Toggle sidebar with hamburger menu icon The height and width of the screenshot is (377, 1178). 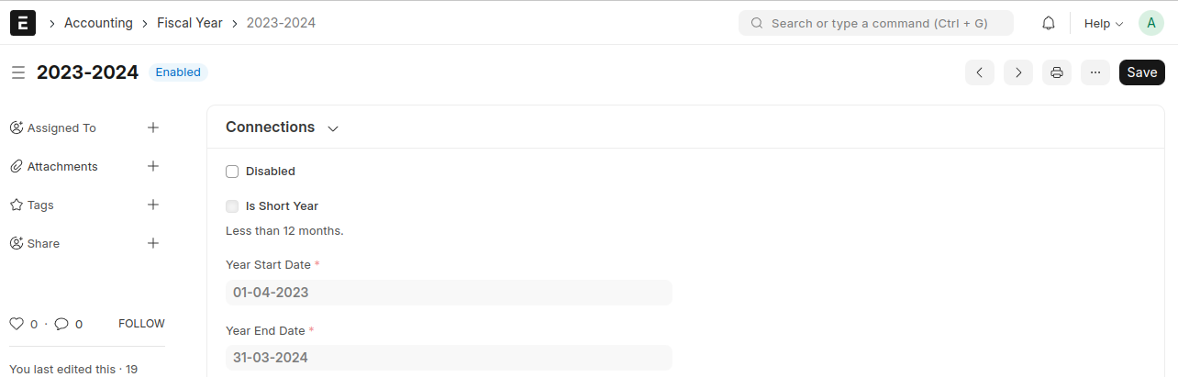[18, 72]
